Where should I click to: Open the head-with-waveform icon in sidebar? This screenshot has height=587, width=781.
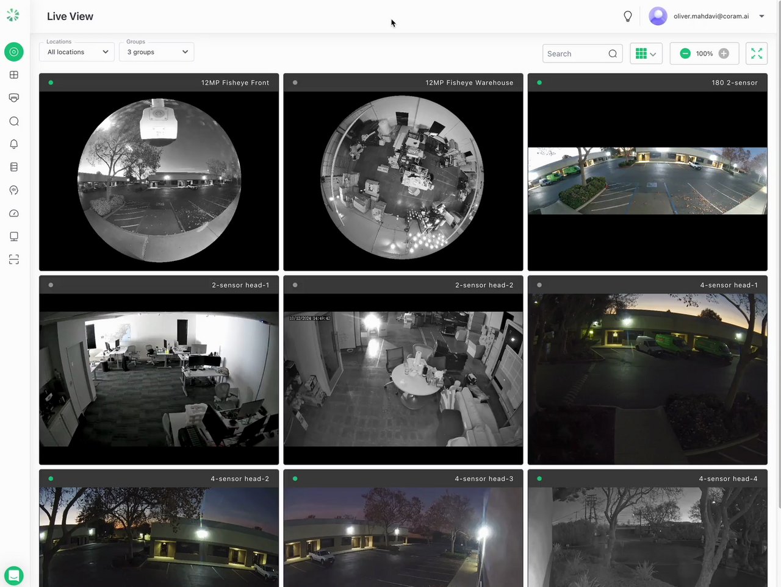tap(14, 190)
